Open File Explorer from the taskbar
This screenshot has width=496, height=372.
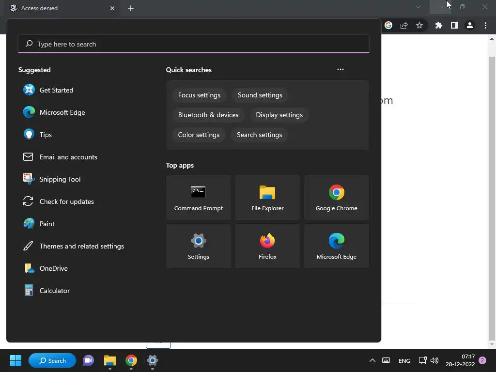click(110, 360)
